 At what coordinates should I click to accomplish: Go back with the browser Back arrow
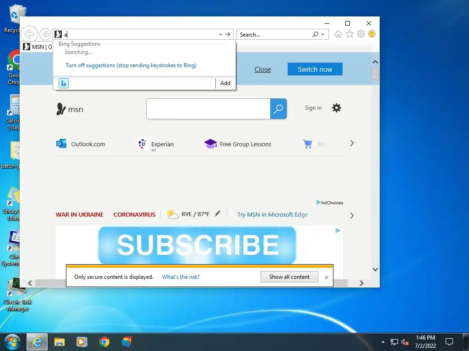(29, 34)
